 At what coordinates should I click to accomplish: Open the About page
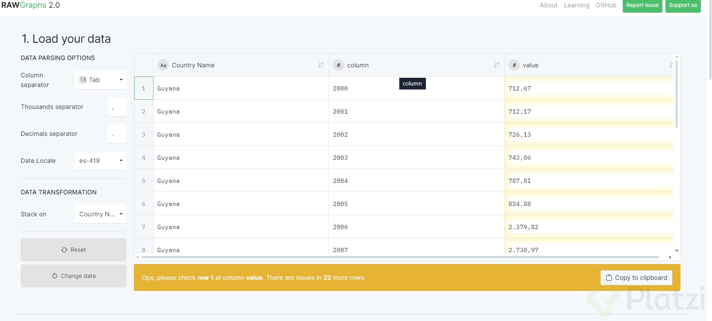pyautogui.click(x=549, y=5)
